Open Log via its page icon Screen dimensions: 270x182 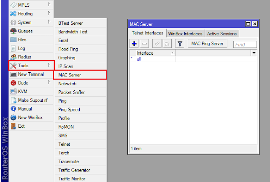click(x=13, y=48)
